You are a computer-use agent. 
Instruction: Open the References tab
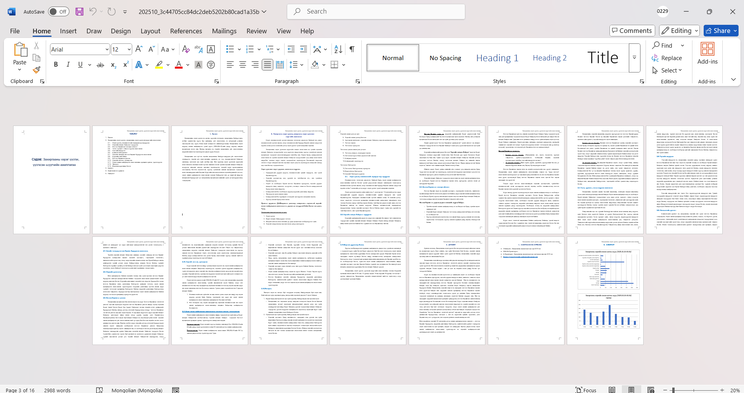point(186,31)
